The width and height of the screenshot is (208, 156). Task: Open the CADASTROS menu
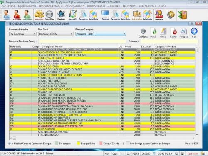[x=8, y=7]
